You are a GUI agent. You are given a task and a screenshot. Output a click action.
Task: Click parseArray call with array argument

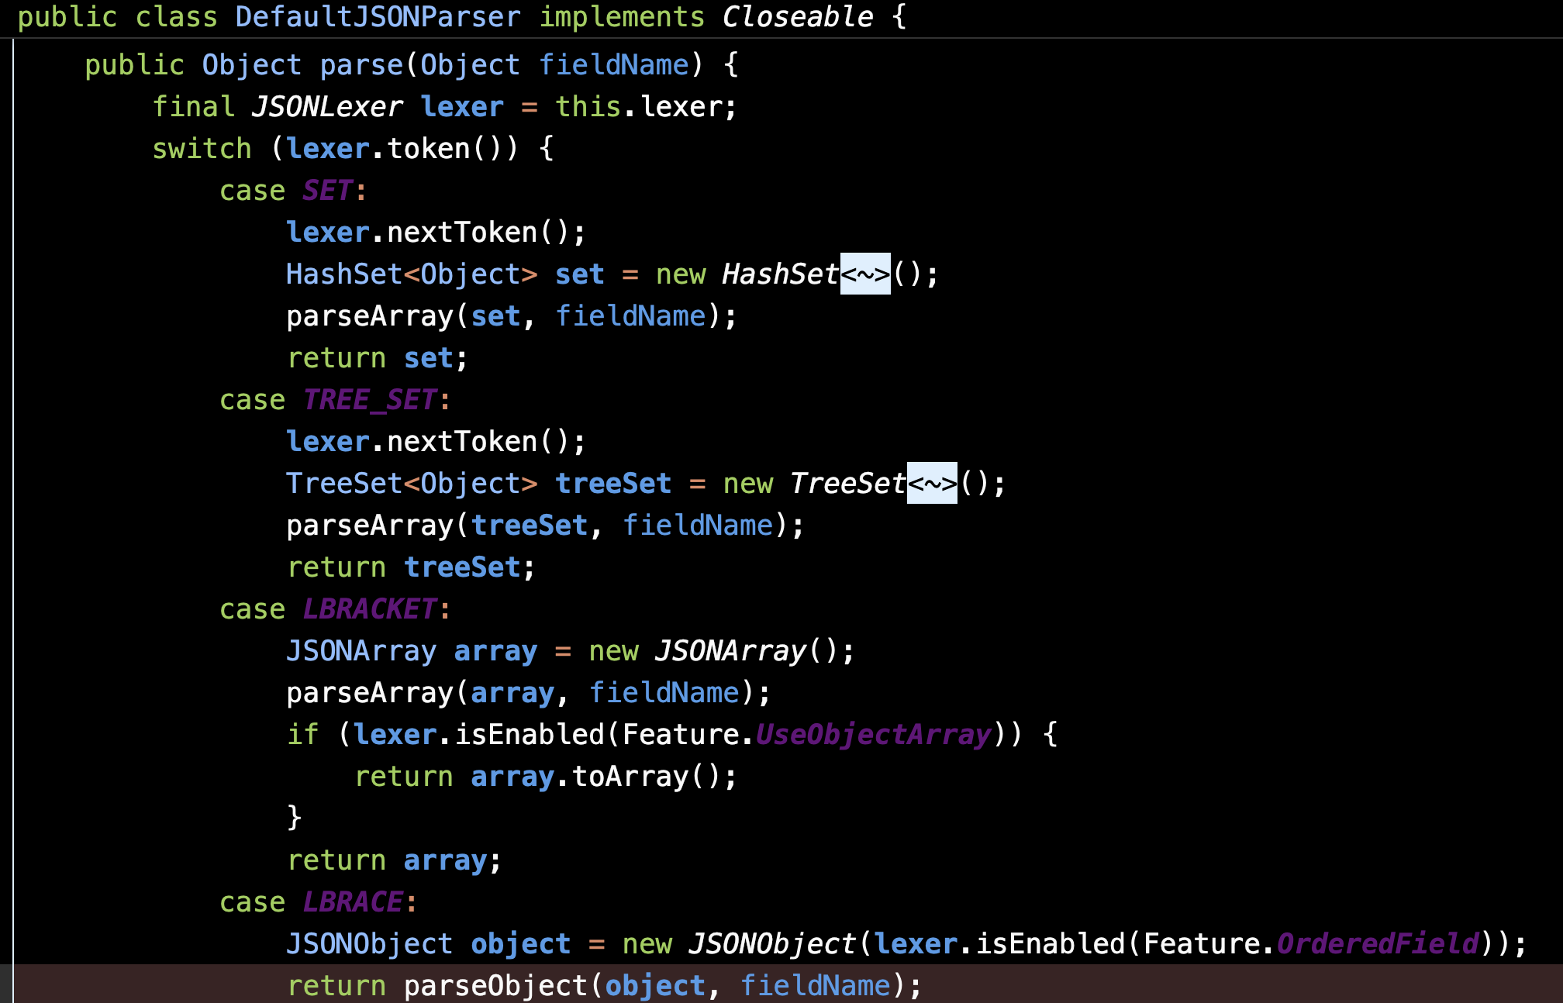pyautogui.click(x=370, y=693)
